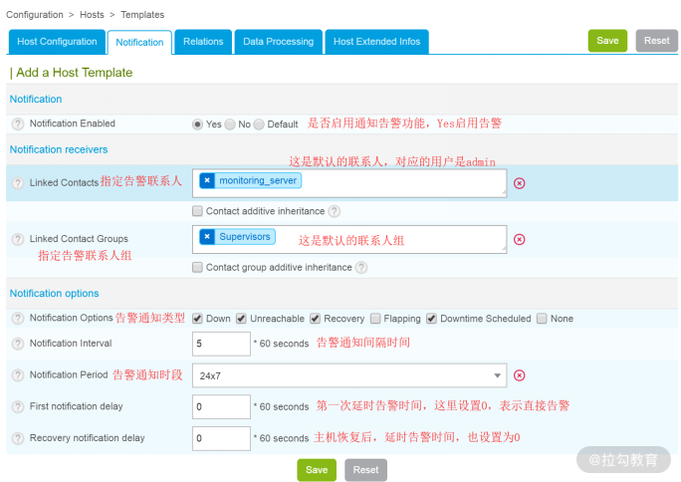Focus the Recovery notification delay field
681x482 pixels.
[221, 438]
